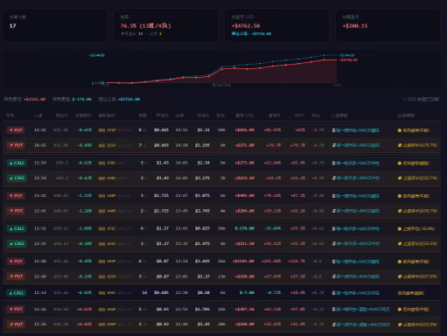
Task: Click the CALL badge in the $-7.00 row
Action: tap(17, 293)
